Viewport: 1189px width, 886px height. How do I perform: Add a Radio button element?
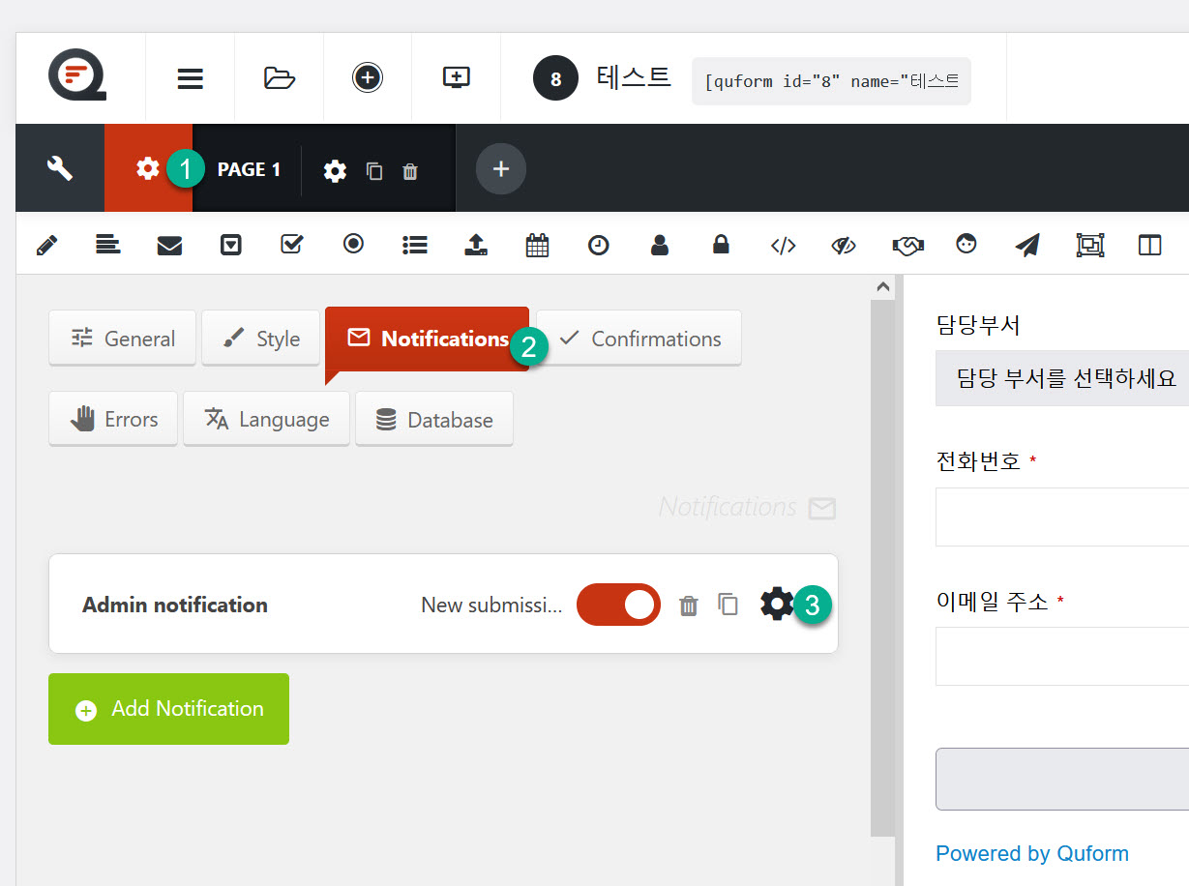pos(353,245)
